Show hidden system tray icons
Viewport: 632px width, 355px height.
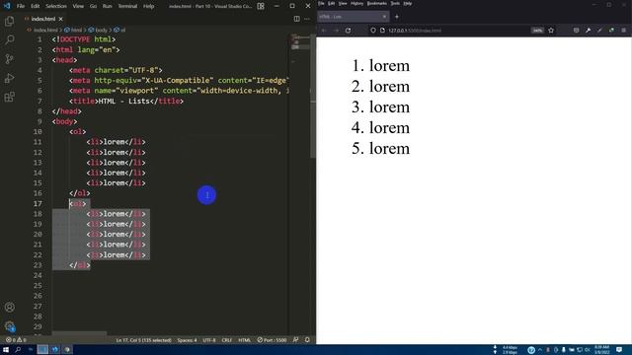coord(540,350)
